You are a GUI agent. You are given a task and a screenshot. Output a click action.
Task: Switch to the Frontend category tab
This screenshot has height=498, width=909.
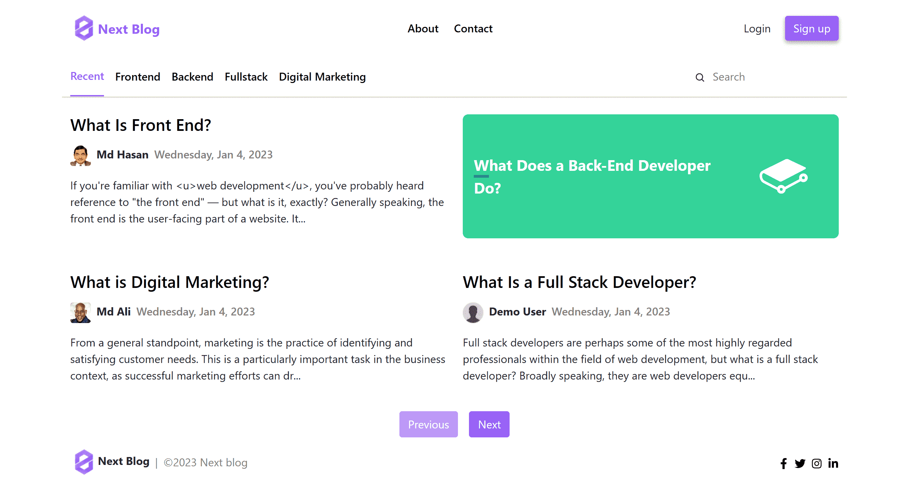(138, 77)
